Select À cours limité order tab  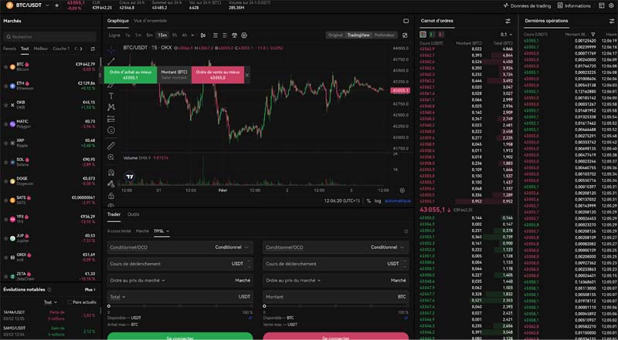119,231
